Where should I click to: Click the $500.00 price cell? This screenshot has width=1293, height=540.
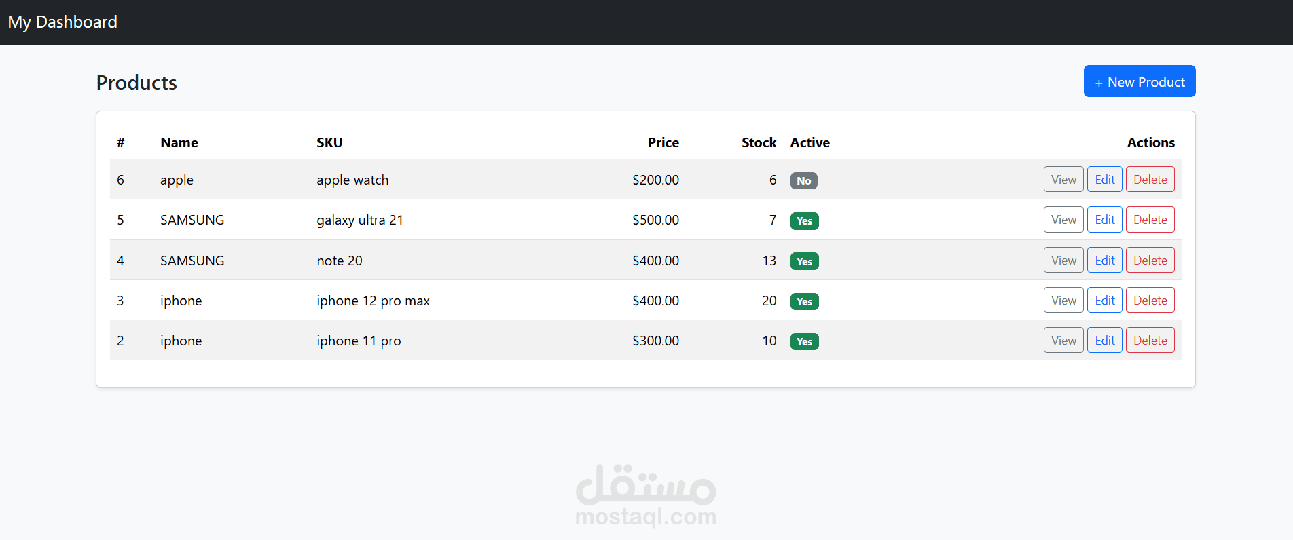pos(655,220)
